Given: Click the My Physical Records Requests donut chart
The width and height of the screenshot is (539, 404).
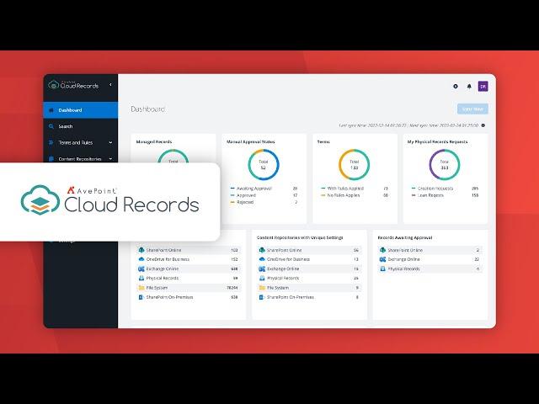Looking at the screenshot, I should pyautogui.click(x=445, y=165).
